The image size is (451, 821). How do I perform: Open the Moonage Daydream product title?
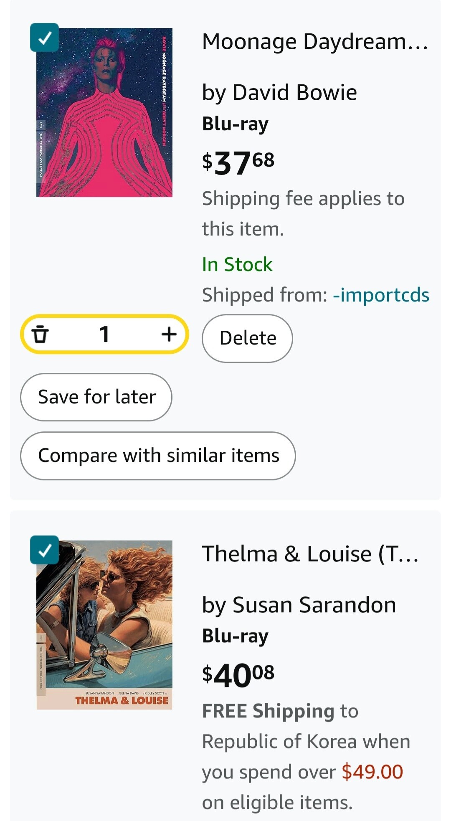pyautogui.click(x=315, y=42)
